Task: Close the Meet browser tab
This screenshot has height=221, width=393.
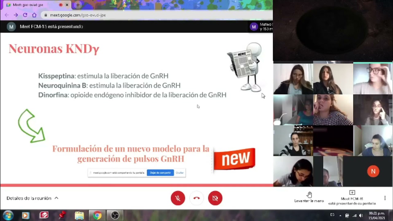Action: click(x=67, y=5)
